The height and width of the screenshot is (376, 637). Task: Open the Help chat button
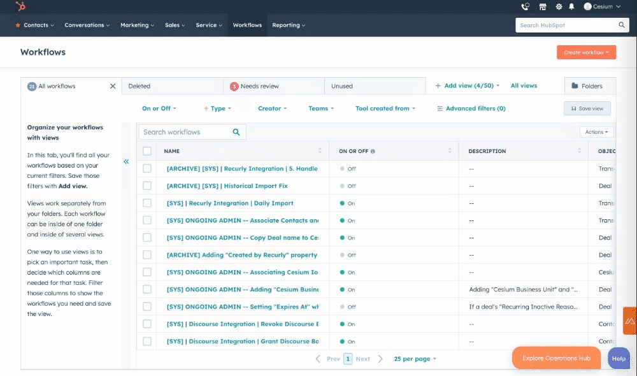619,359
